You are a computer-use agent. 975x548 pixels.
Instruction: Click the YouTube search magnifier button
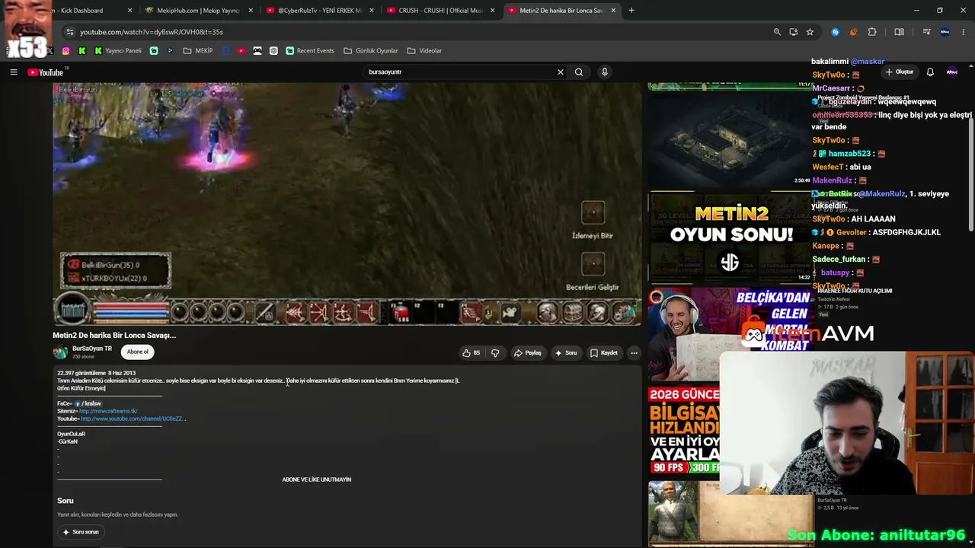click(579, 72)
